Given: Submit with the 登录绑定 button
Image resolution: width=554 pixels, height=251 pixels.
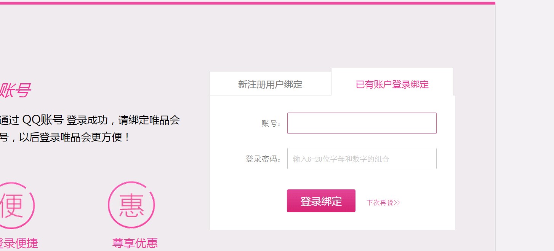Looking at the screenshot, I should coord(321,201).
